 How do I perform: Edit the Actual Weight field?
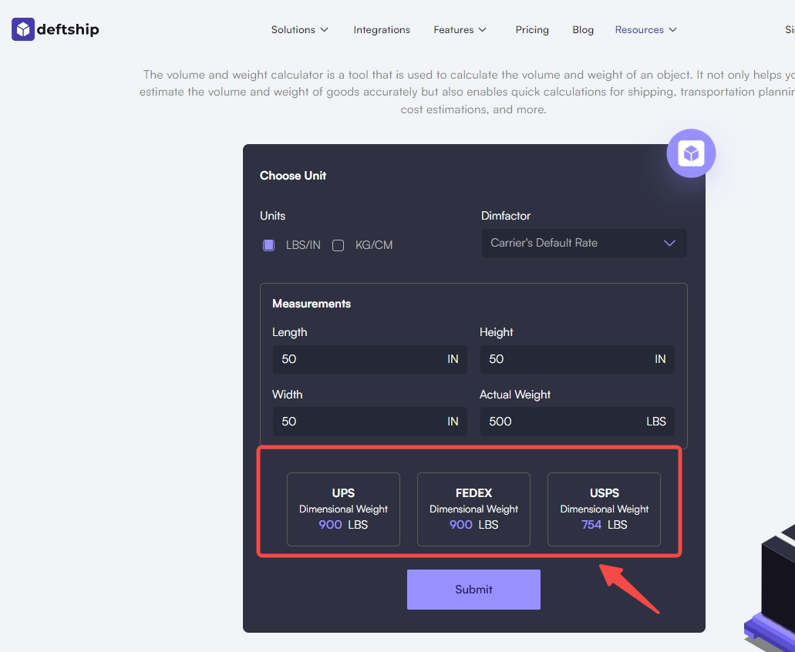click(x=577, y=422)
